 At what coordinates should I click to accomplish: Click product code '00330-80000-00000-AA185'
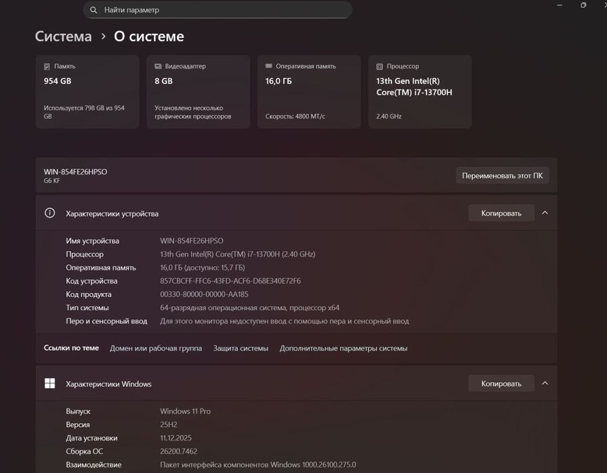[204, 294]
